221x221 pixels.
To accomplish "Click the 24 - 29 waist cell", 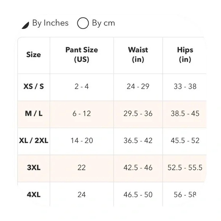I will tap(138, 86).
